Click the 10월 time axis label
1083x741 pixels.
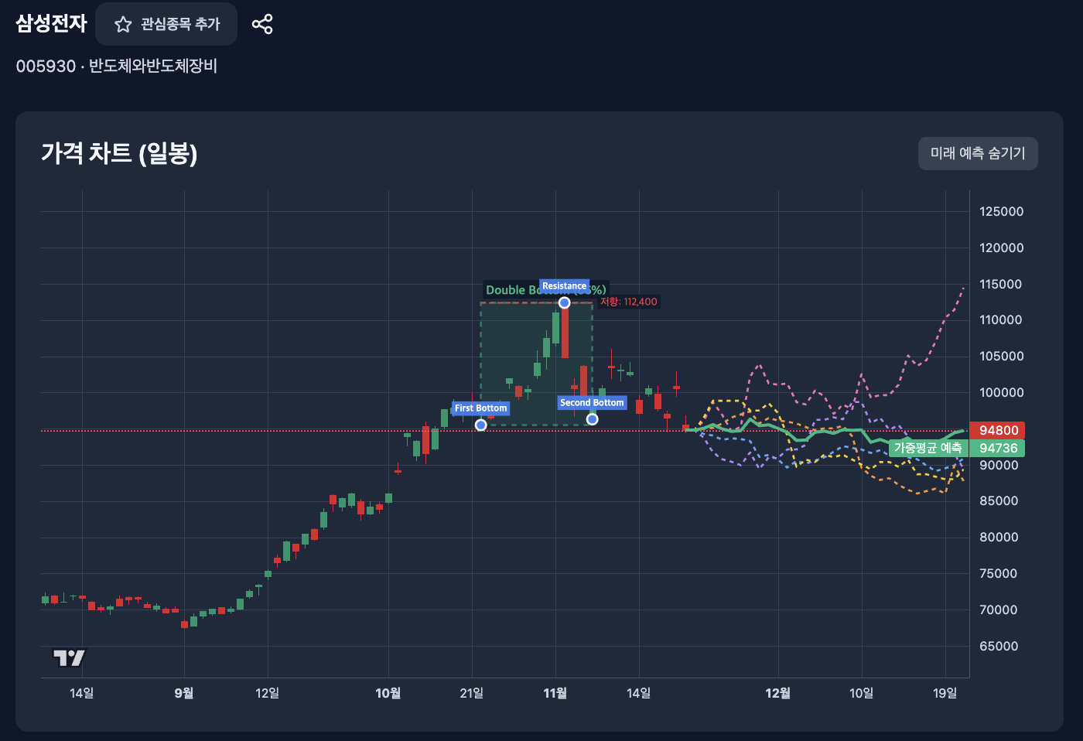coord(388,693)
